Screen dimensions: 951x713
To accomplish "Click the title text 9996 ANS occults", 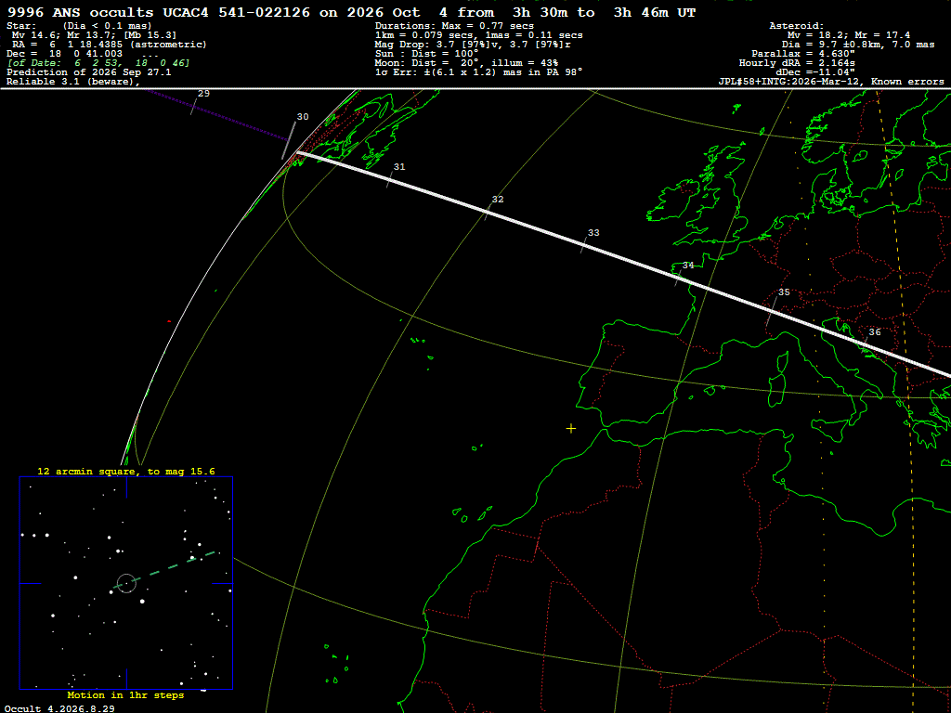I will tap(80, 13).
